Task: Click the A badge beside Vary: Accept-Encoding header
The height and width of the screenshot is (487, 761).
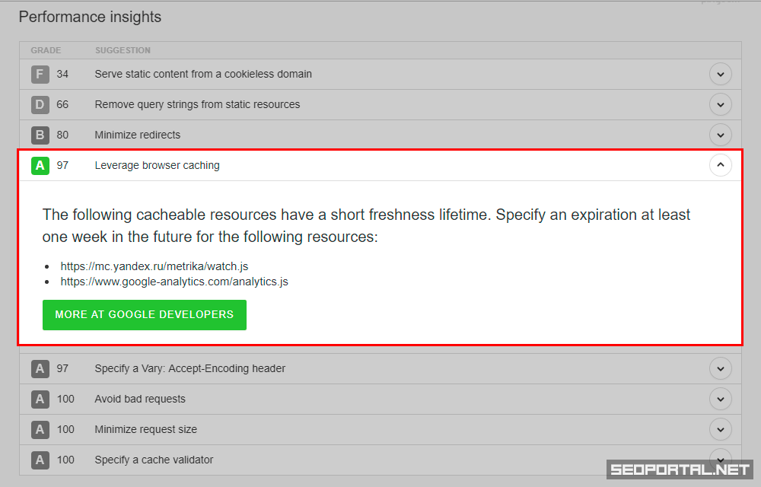Action: click(40, 368)
